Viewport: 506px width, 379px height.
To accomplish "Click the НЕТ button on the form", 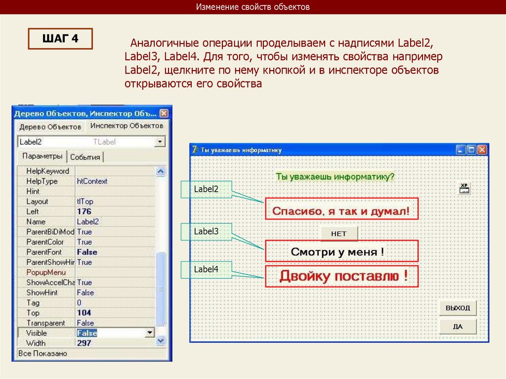I will pyautogui.click(x=339, y=234).
